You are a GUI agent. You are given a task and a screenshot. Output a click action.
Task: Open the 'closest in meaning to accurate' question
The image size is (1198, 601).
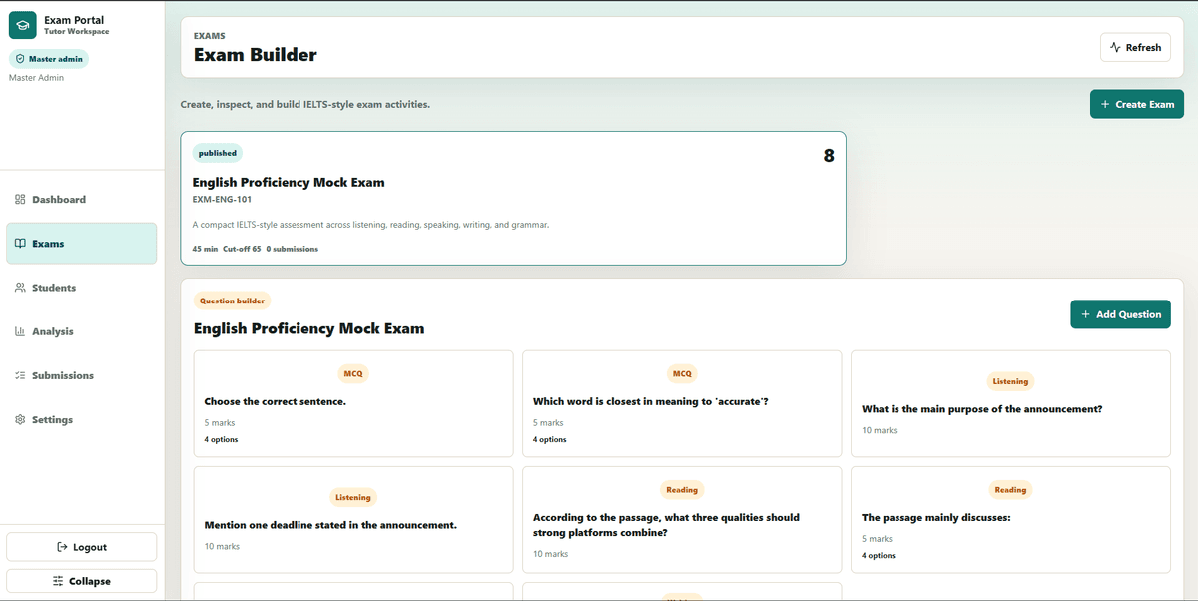coord(682,403)
